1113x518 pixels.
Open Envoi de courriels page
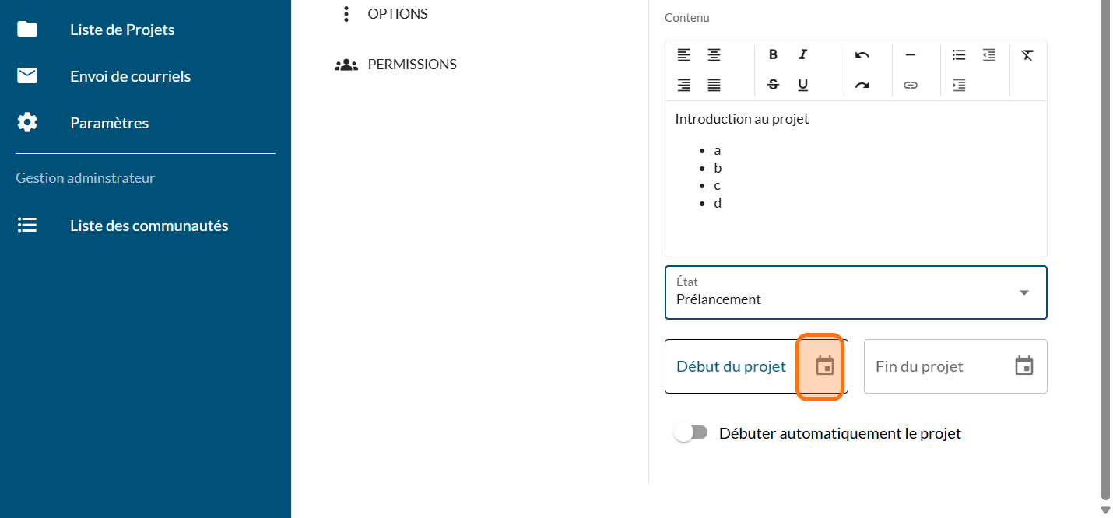(x=130, y=76)
